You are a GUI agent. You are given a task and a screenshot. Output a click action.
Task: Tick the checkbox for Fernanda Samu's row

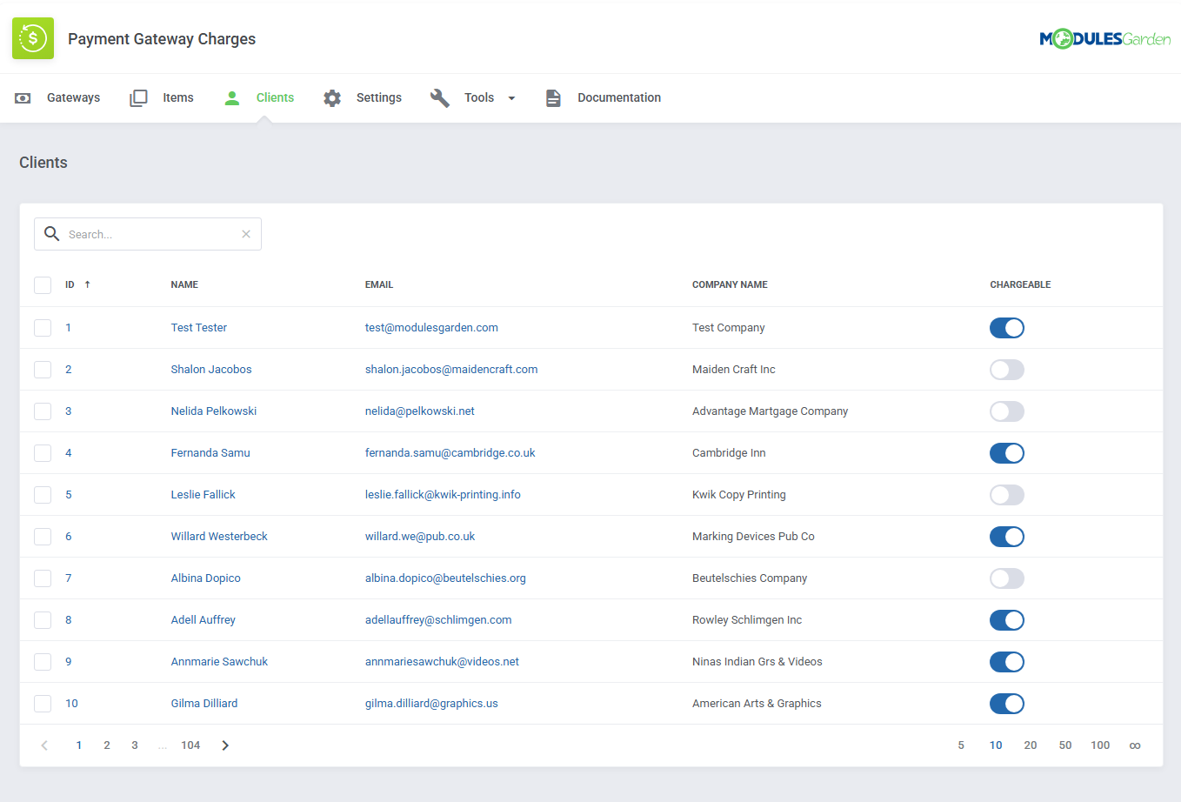coord(42,452)
